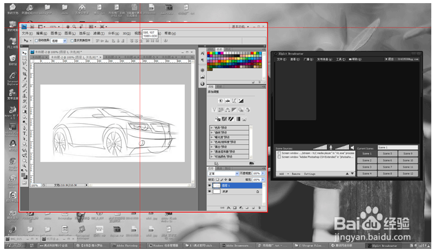435x252 pixels.
Task: Click the Current Scene name field
Action: [398, 148]
